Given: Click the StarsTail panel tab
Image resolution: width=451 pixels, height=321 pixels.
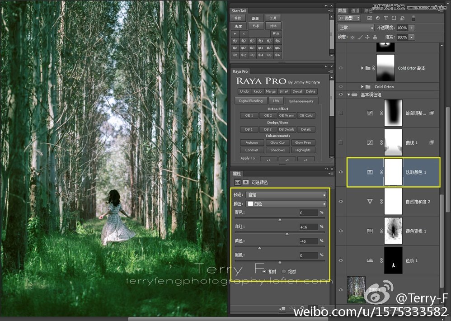Looking at the screenshot, I should pyautogui.click(x=239, y=11).
